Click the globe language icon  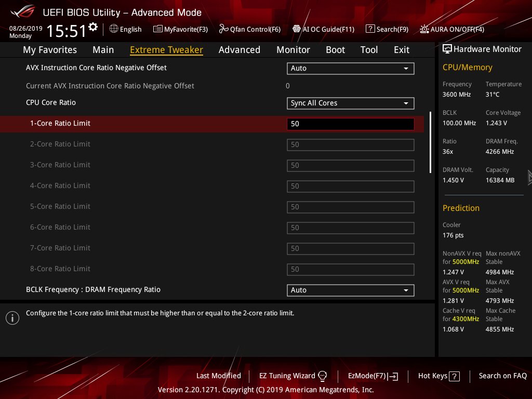114,29
